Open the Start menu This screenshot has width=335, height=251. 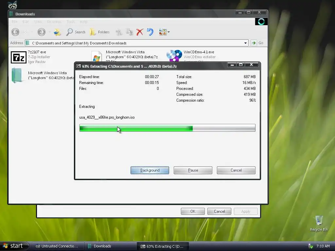[x=14, y=246]
